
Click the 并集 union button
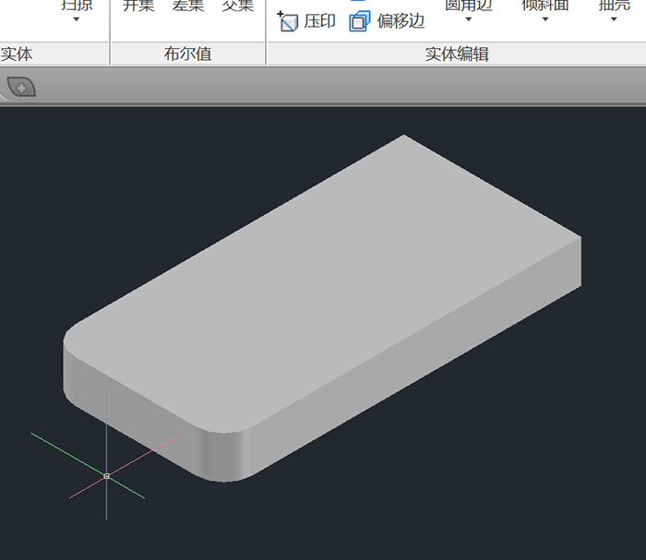pos(138,6)
